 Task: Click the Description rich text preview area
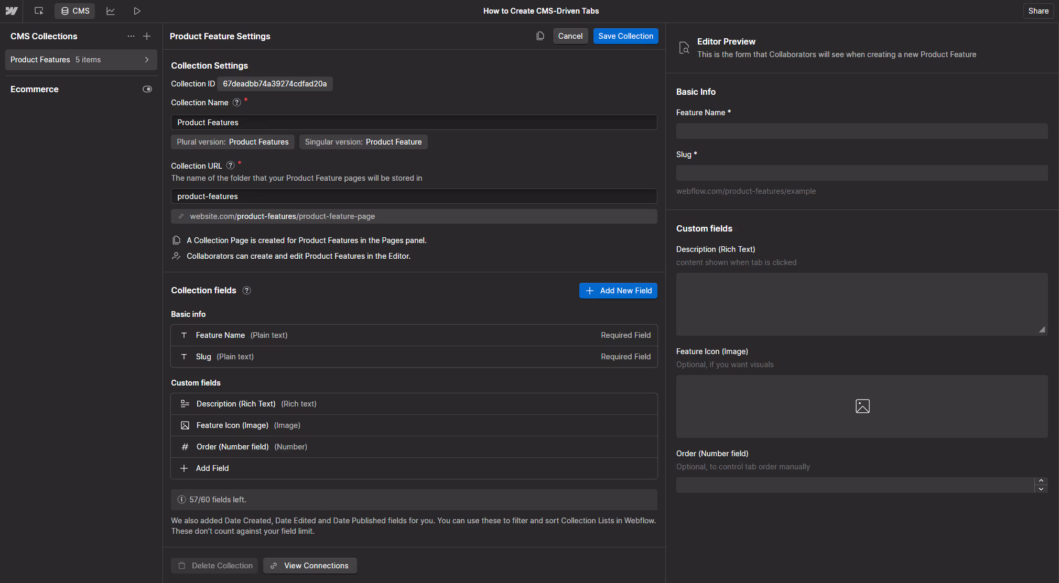coord(862,304)
